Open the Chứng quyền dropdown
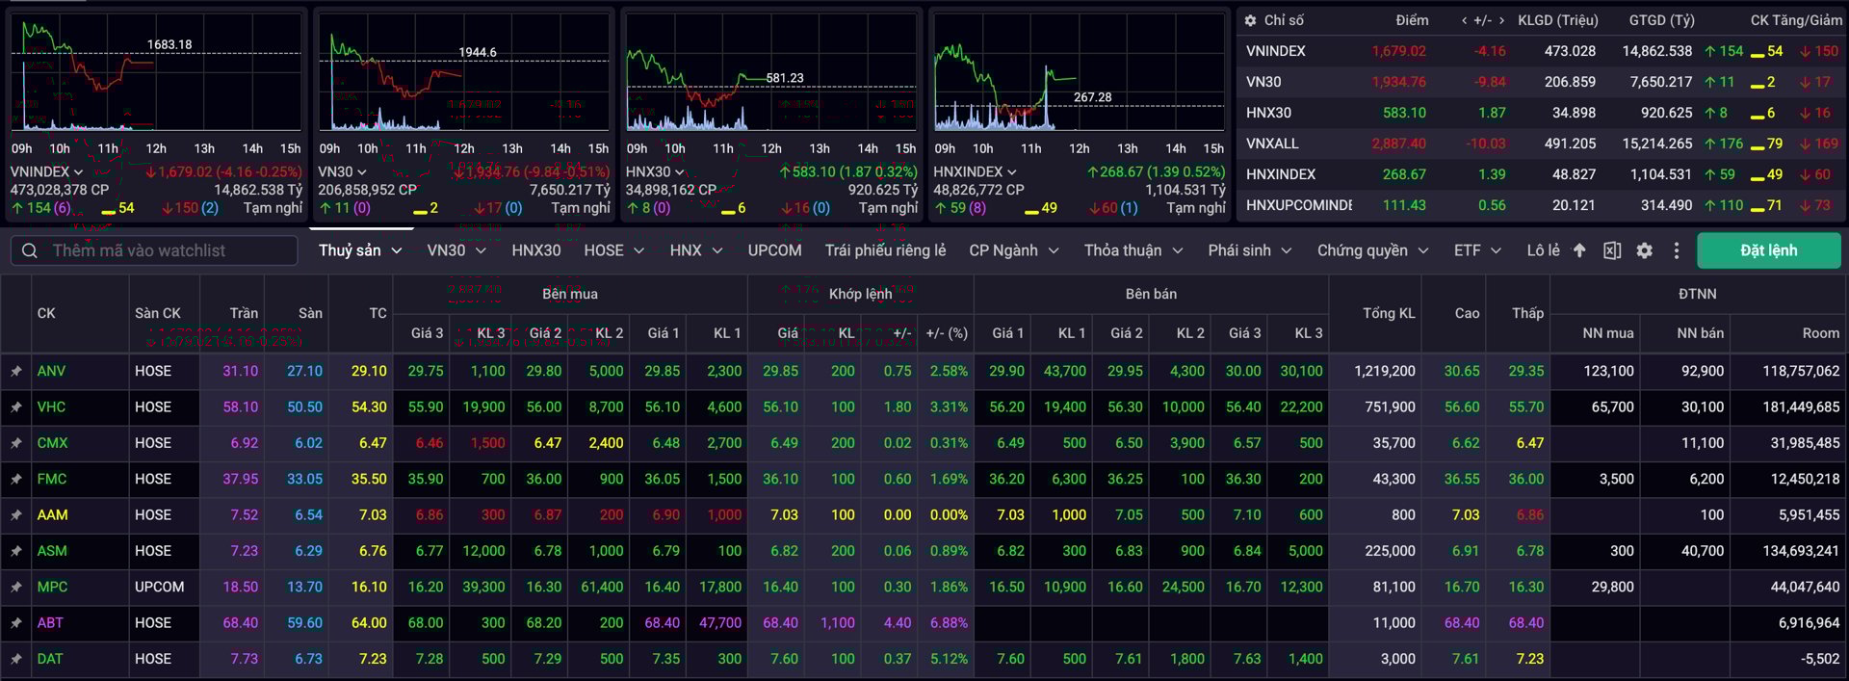 [1422, 250]
